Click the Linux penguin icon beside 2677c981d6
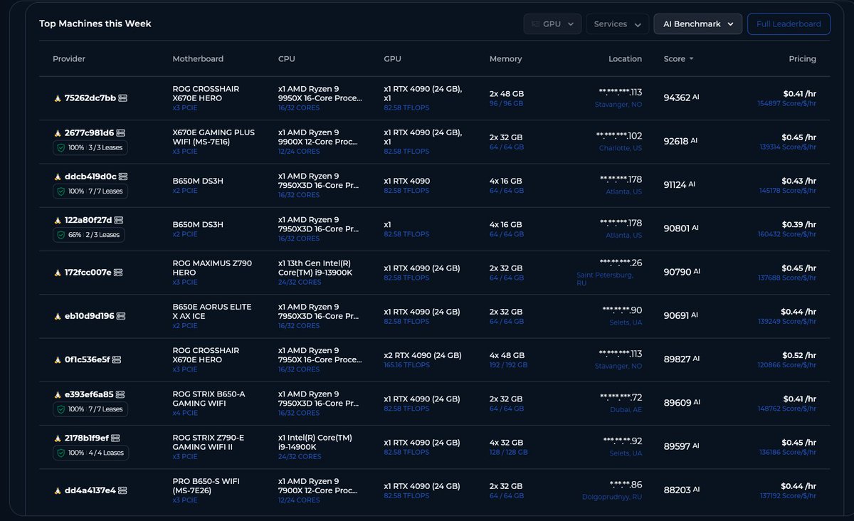The width and height of the screenshot is (854, 521). click(58, 133)
